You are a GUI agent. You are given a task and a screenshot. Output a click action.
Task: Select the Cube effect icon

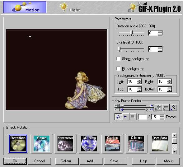(113, 144)
